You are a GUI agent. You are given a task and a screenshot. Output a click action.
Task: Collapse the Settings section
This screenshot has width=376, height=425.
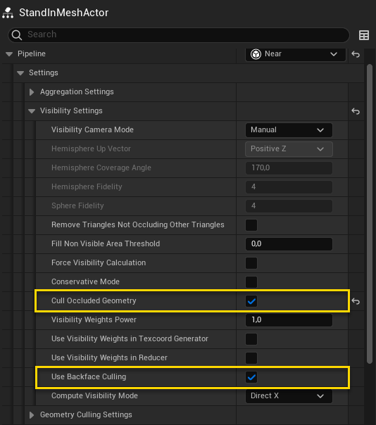(x=20, y=73)
